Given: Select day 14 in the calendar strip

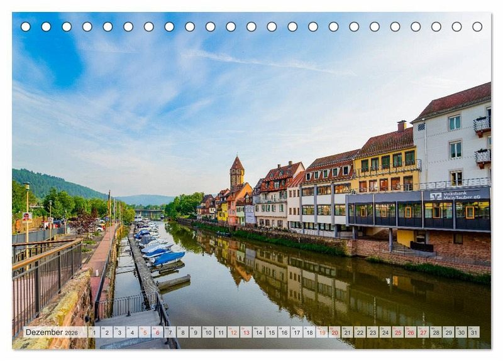Looking at the screenshot, I should point(259,332).
